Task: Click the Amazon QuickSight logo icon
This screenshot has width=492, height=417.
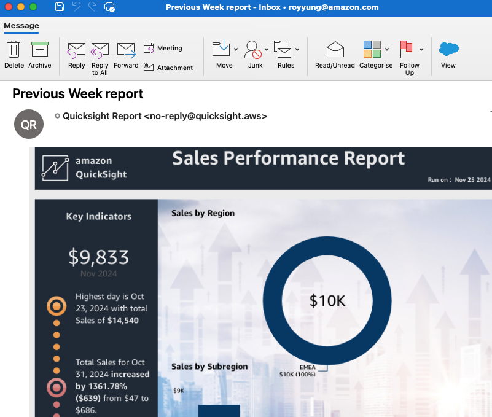Action: [55, 168]
